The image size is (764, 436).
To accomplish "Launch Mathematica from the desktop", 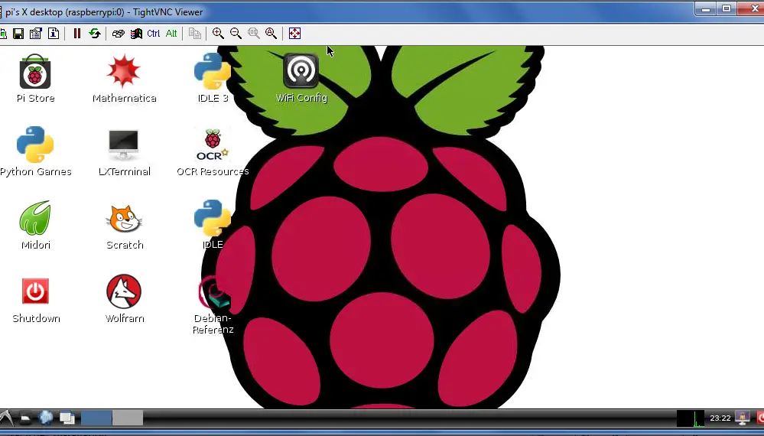I will tap(124, 72).
